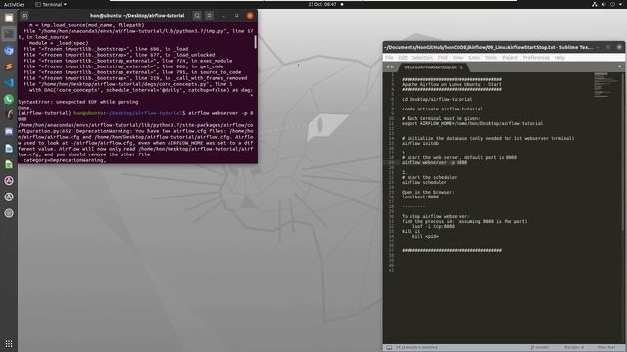Image resolution: width=627 pixels, height=352 pixels.
Task: Click the terminal search icon
Action: click(x=197, y=16)
